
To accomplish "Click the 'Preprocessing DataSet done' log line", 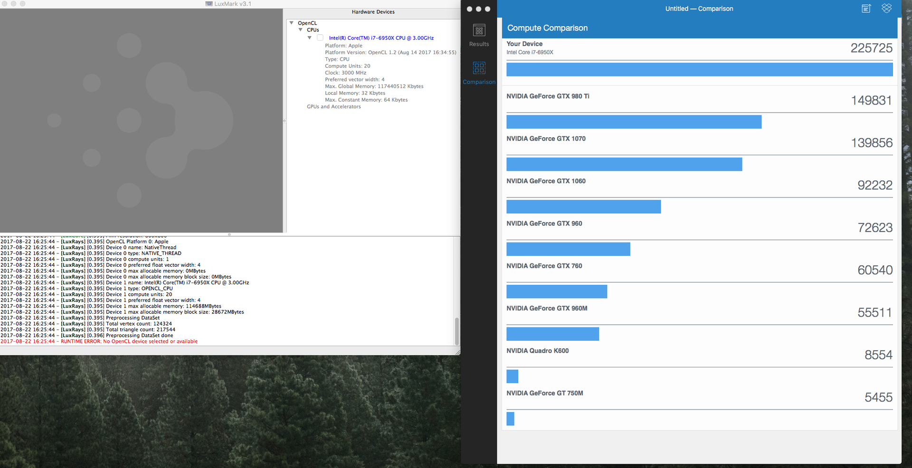I will click(x=87, y=336).
